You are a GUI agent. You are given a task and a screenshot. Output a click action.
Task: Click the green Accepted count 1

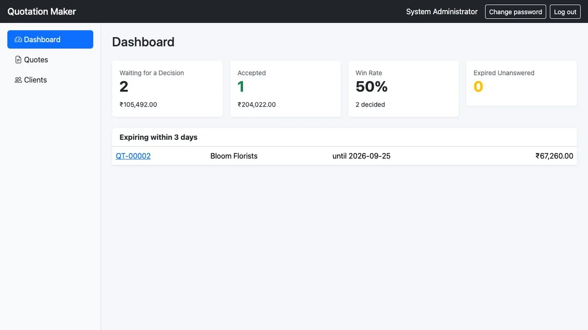pos(241,87)
